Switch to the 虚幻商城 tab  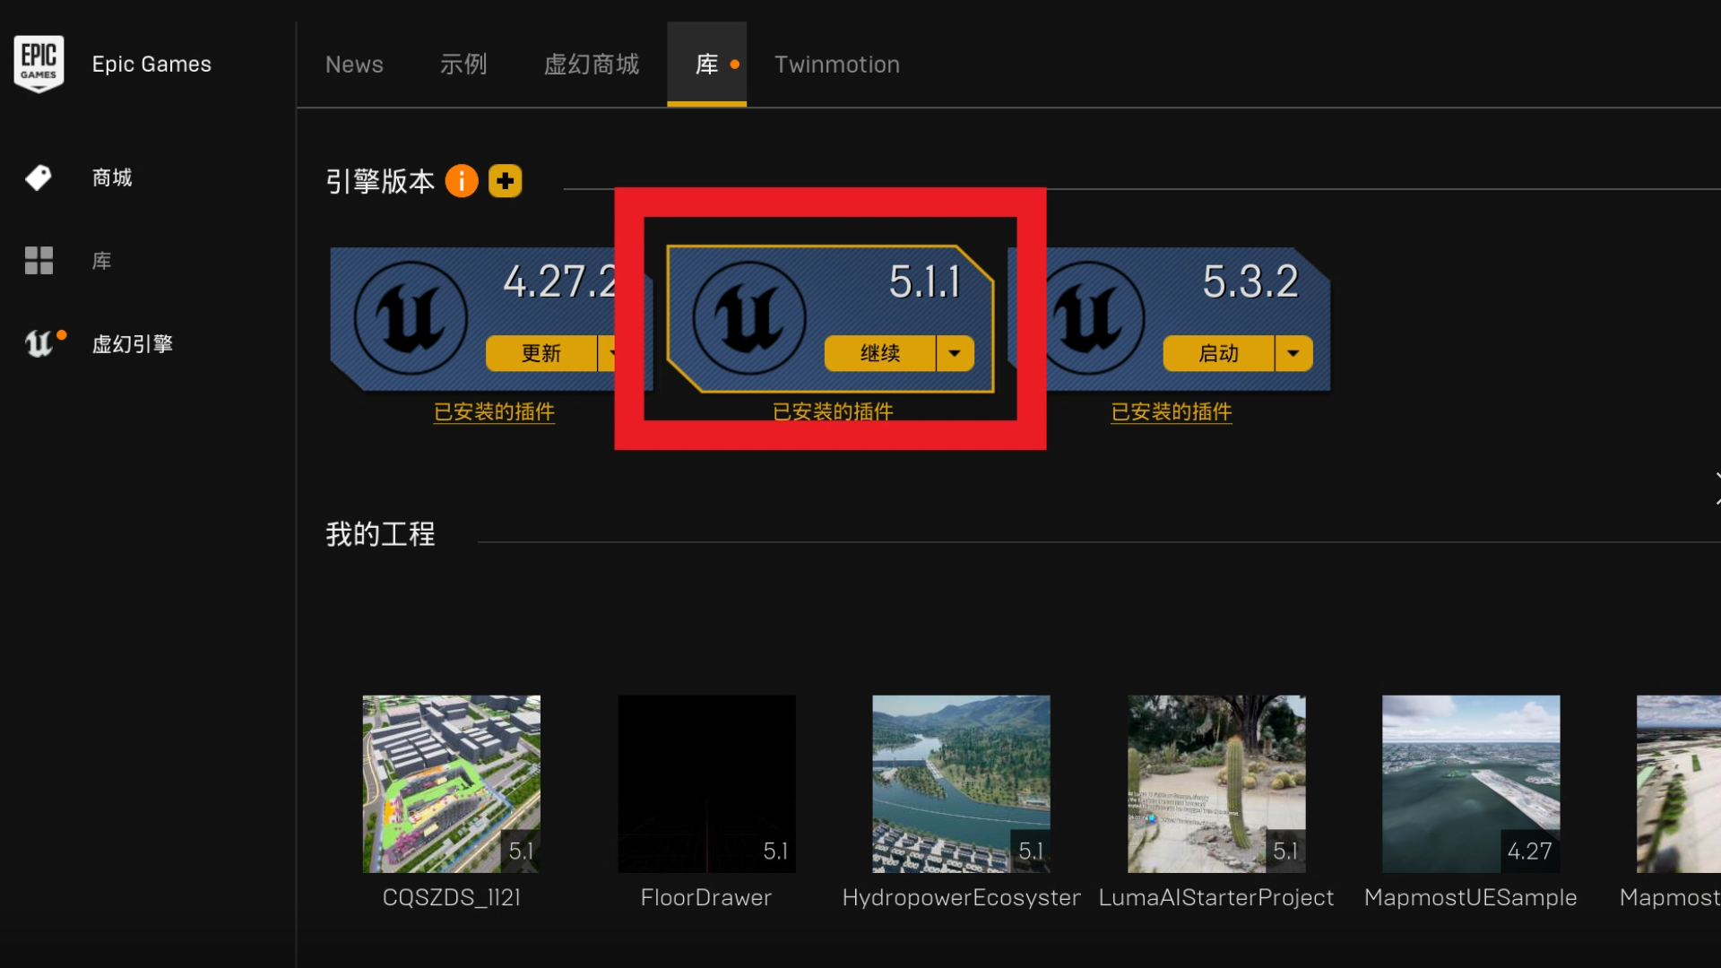tap(592, 65)
